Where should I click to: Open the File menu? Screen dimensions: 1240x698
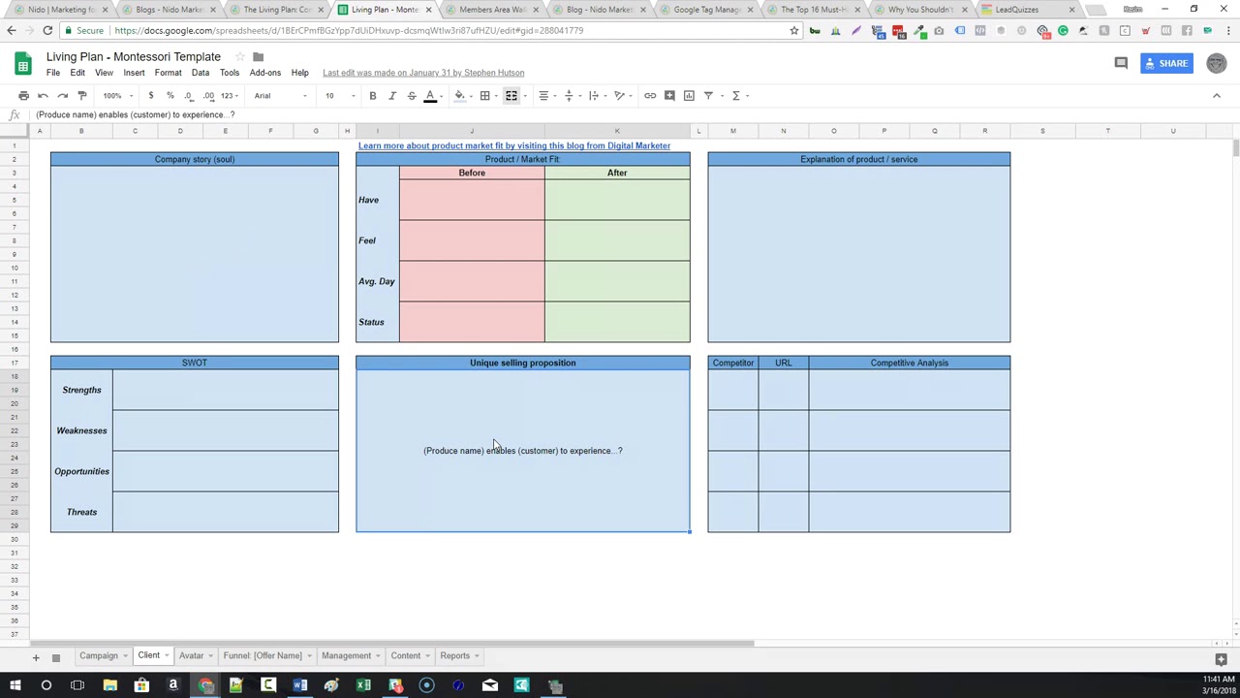tap(53, 73)
